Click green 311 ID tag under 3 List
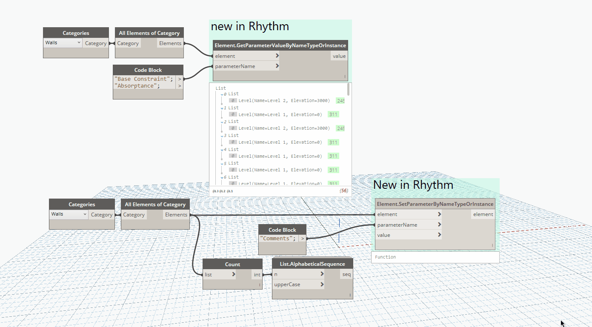 [333, 142]
